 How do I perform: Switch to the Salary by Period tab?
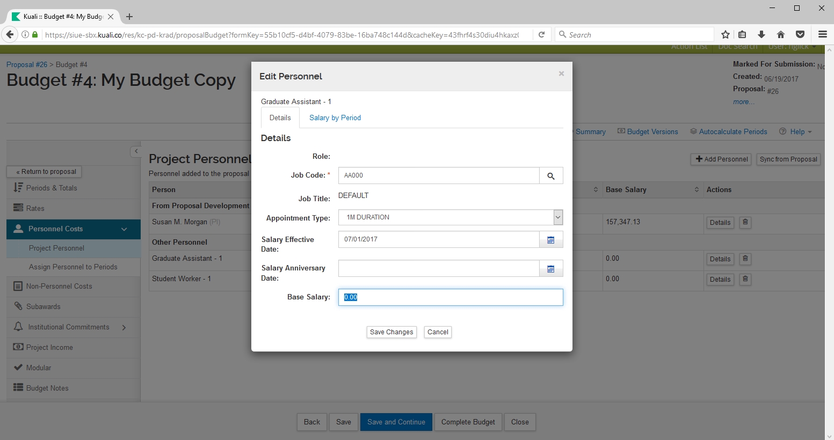[335, 118]
